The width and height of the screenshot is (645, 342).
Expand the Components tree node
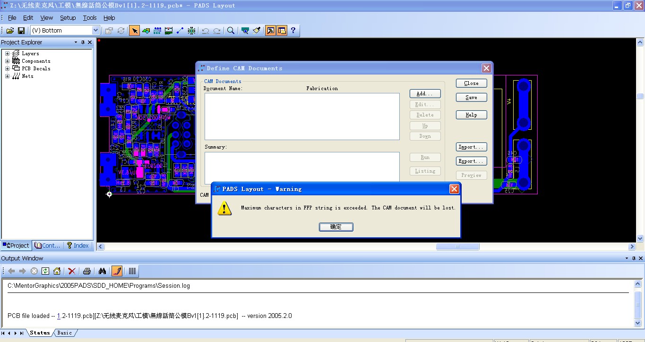[x=7, y=61]
